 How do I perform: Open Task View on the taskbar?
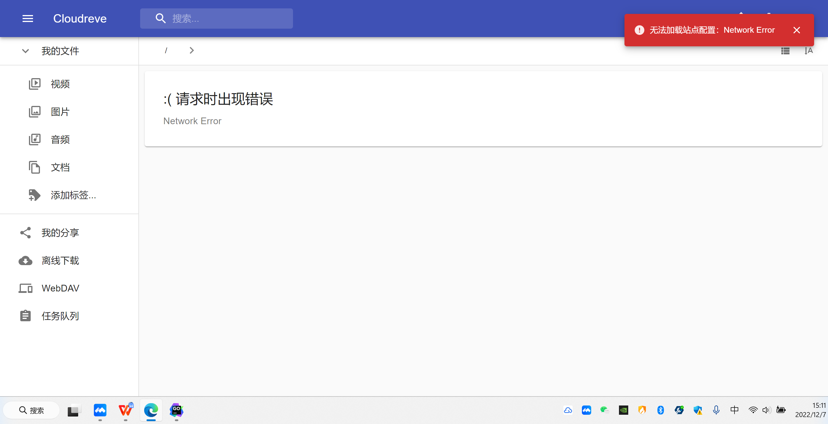74,410
